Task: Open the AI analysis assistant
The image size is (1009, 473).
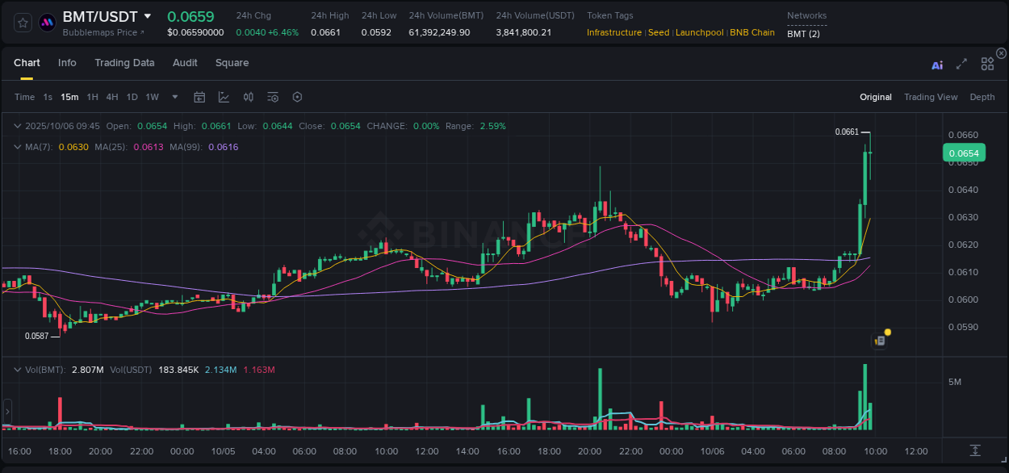Action: pyautogui.click(x=937, y=63)
